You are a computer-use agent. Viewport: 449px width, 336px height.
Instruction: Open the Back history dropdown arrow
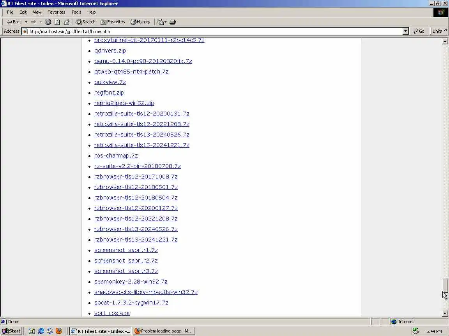pos(26,22)
